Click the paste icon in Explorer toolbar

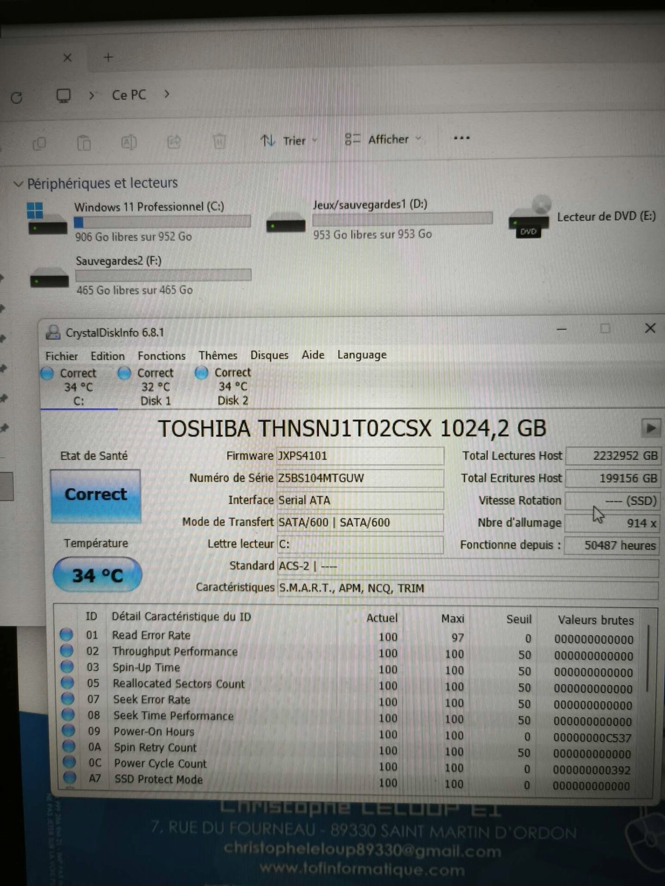pyautogui.click(x=84, y=143)
